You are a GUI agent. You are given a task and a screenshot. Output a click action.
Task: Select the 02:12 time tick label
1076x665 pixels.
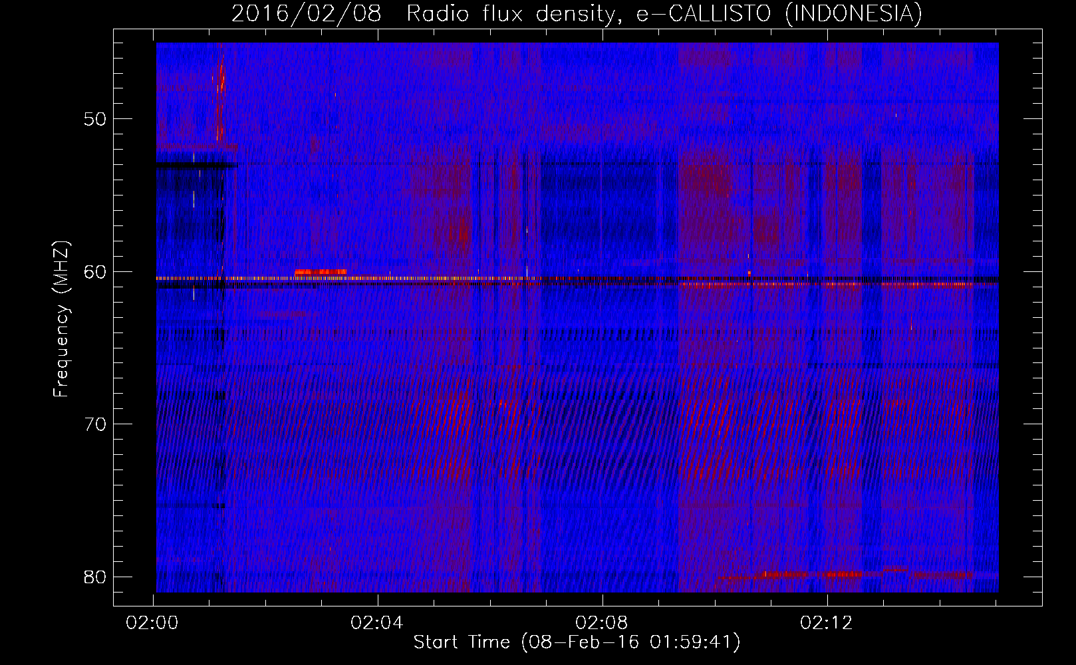(x=827, y=623)
